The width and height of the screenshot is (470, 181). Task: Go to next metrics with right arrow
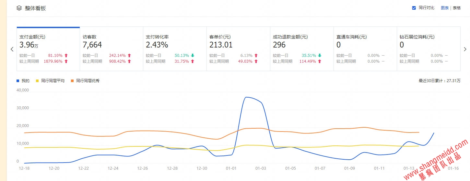pyautogui.click(x=465, y=49)
